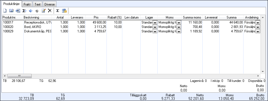The width and height of the screenshot is (268, 101).
Task: Select product number 100020 cell
Action: click(x=13, y=27)
